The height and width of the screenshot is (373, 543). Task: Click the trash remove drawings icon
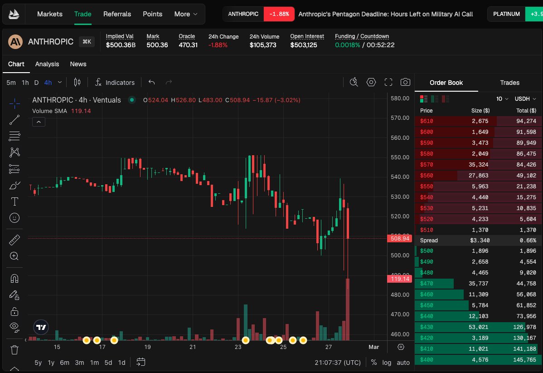pyautogui.click(x=14, y=350)
